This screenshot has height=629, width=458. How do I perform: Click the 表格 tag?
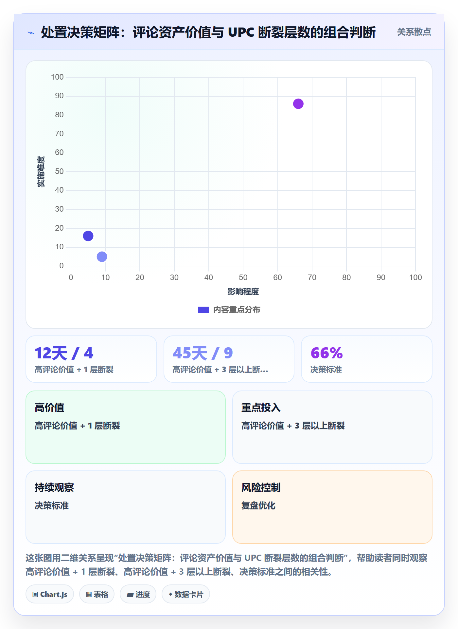(97, 594)
